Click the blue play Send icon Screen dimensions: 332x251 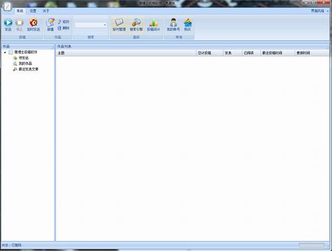(x=8, y=23)
